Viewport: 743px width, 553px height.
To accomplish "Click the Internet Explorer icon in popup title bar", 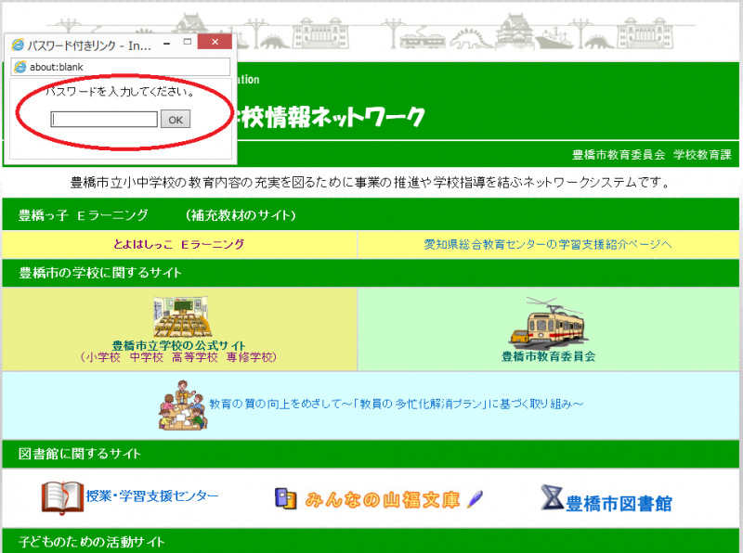I will pos(17,45).
